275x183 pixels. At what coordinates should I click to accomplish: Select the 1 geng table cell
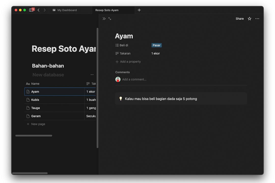tap(90, 108)
